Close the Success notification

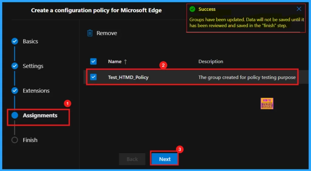(x=299, y=9)
